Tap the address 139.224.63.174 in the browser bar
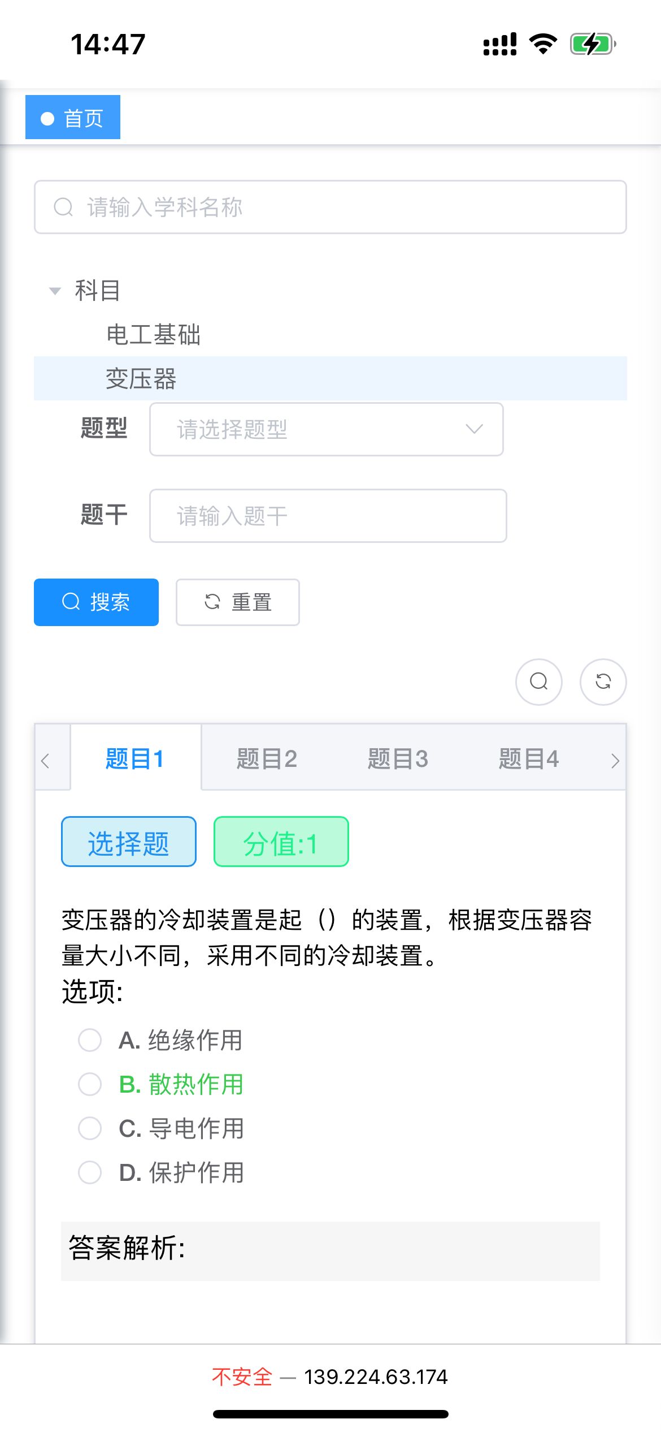This screenshot has height=1432, width=661. click(375, 1377)
